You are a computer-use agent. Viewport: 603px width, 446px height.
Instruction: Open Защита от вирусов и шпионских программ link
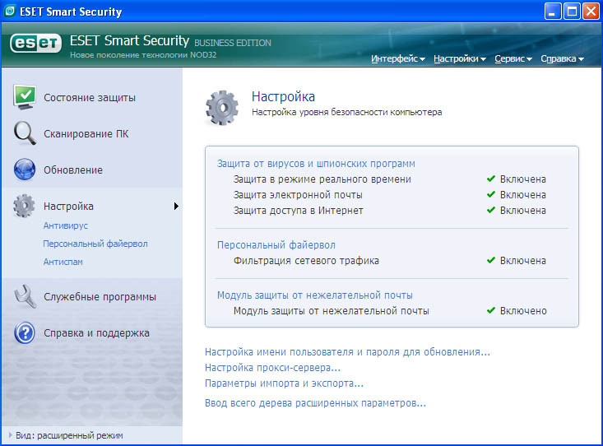316,164
